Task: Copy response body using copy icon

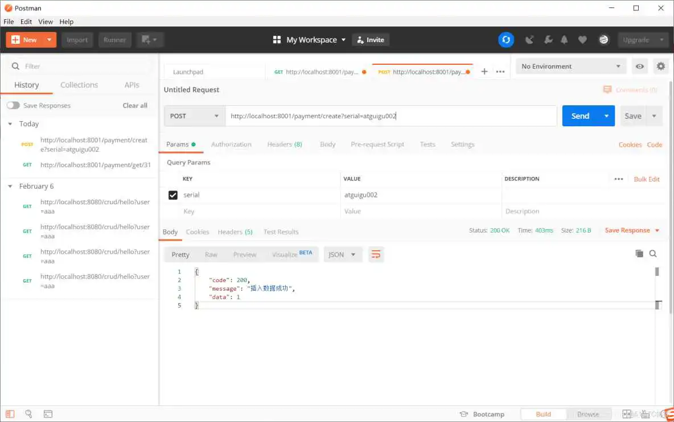Action: point(639,254)
